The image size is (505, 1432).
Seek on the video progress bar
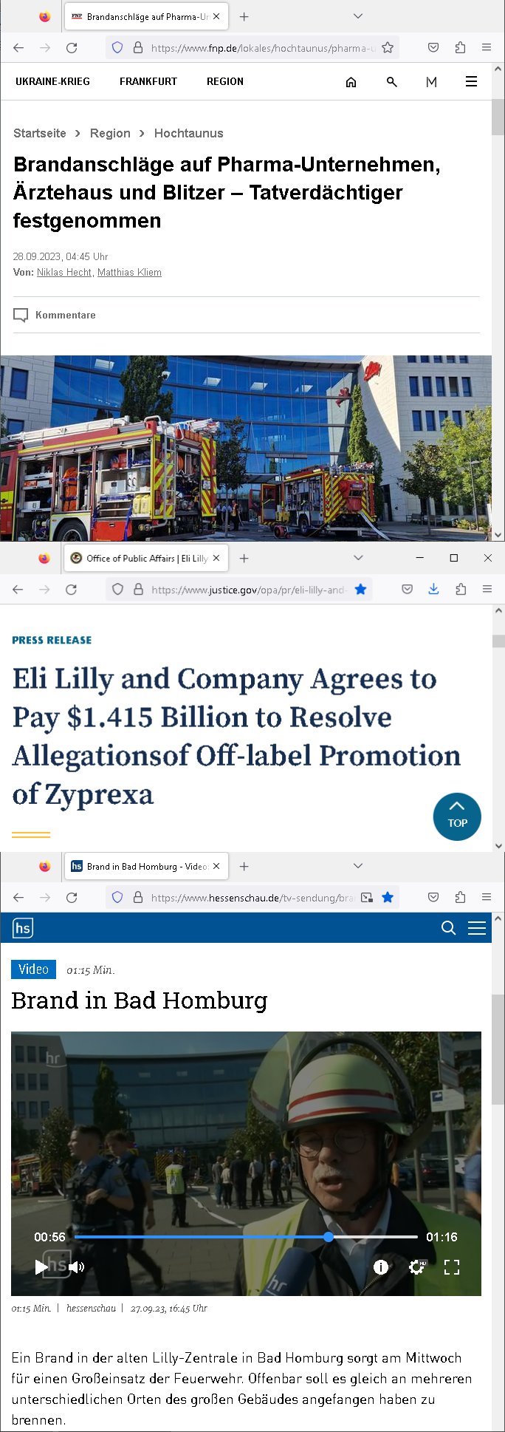pyautogui.click(x=246, y=1237)
